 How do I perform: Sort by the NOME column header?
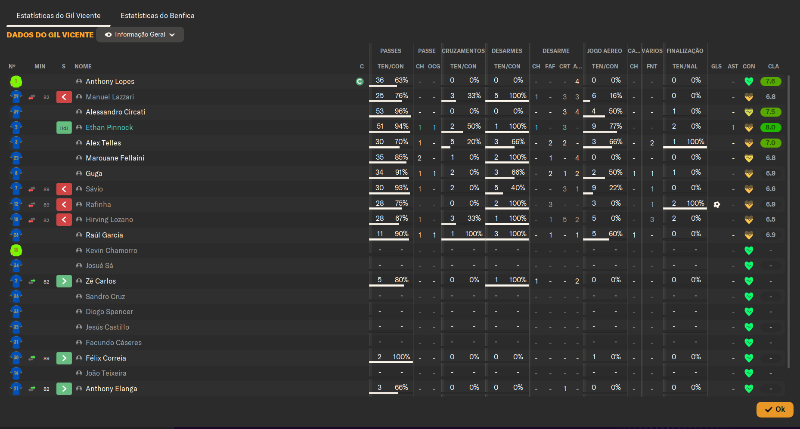[83, 66]
